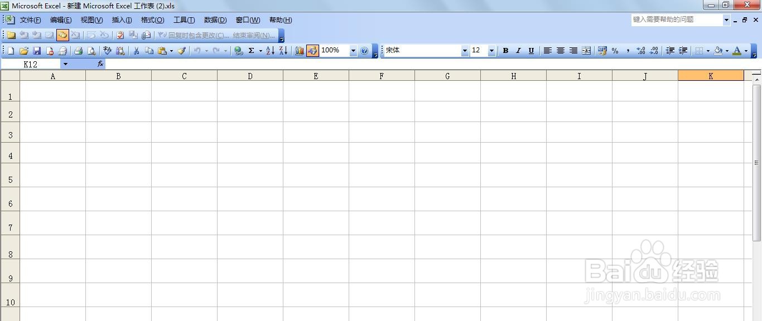Expand the font size dropdown showing 12

(491, 51)
